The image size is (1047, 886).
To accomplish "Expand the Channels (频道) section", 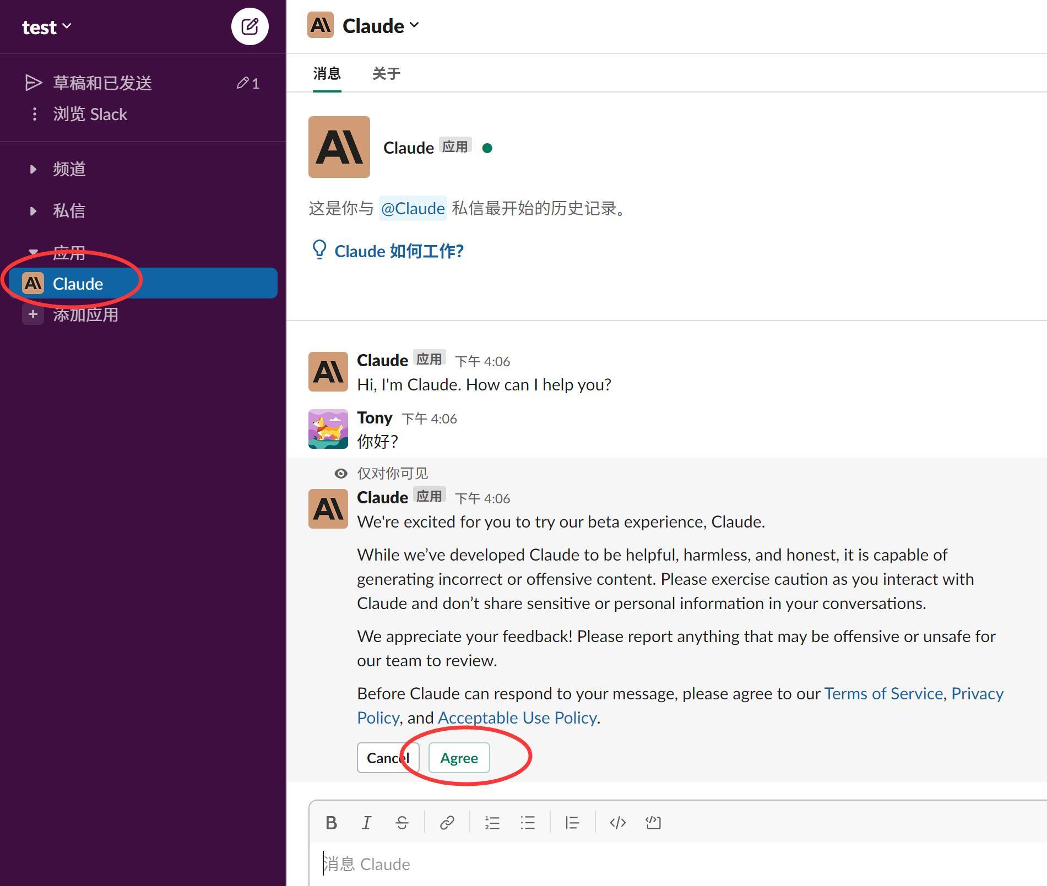I will coord(33,169).
